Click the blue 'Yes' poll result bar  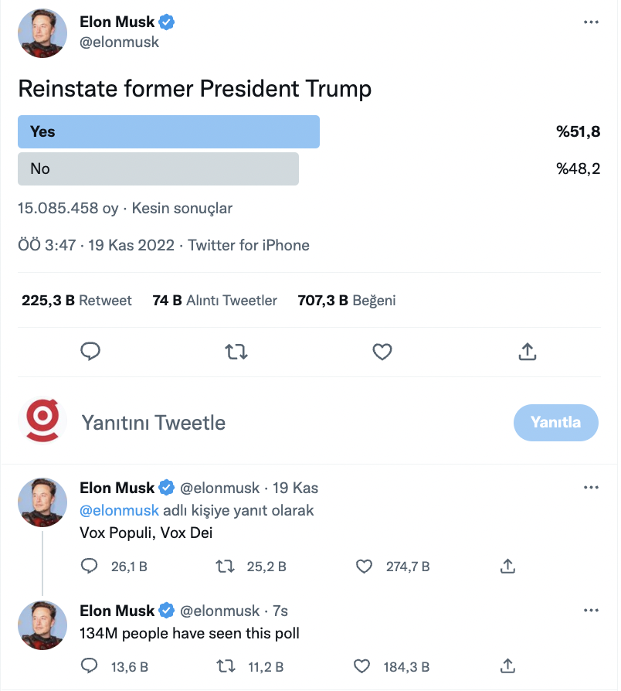point(168,131)
